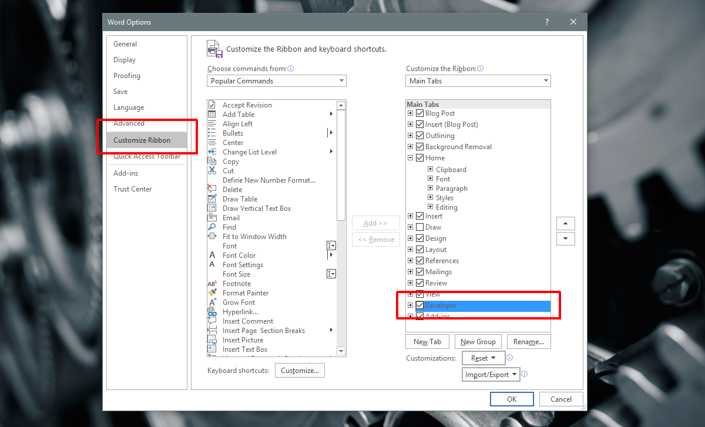Screen dimensions: 705x427
Task: Click the Center alignment icon
Action: click(212, 143)
